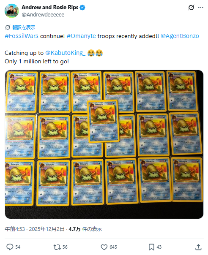Click the translate icon beside 翻訳を表示
This screenshot has width=208, height=255.
(8, 27)
